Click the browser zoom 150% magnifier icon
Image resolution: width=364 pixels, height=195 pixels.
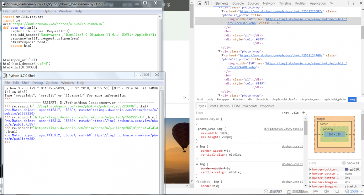[x=347, y=191]
